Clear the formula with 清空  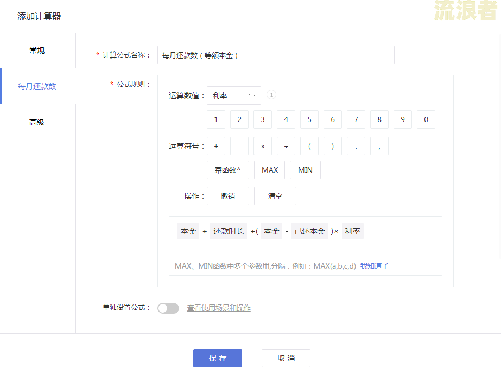[x=275, y=196]
